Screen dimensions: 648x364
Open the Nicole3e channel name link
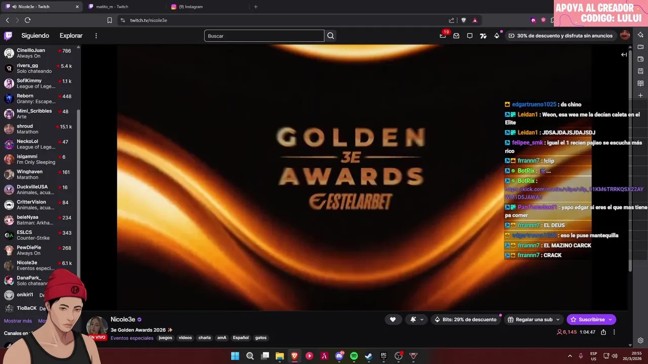[x=123, y=320]
